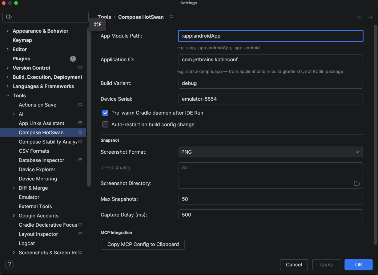Click the Application ID input field
The image size is (378, 275).
271,59
